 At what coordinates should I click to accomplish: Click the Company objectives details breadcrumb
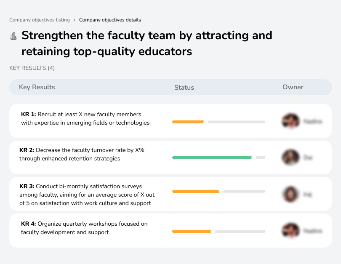click(110, 20)
